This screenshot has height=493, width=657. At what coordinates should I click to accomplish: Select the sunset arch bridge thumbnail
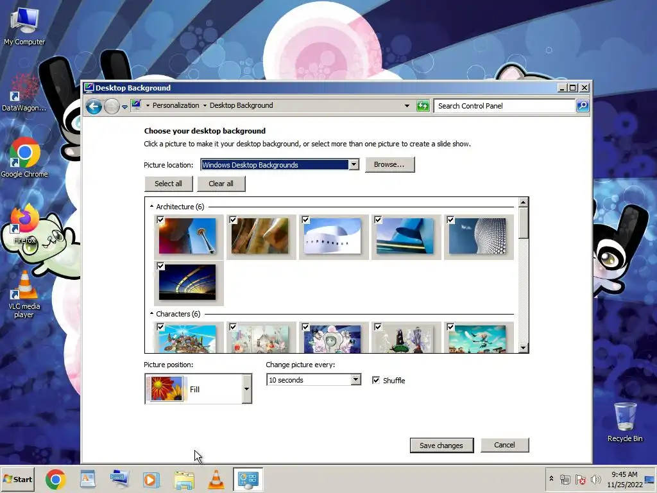pos(187,282)
